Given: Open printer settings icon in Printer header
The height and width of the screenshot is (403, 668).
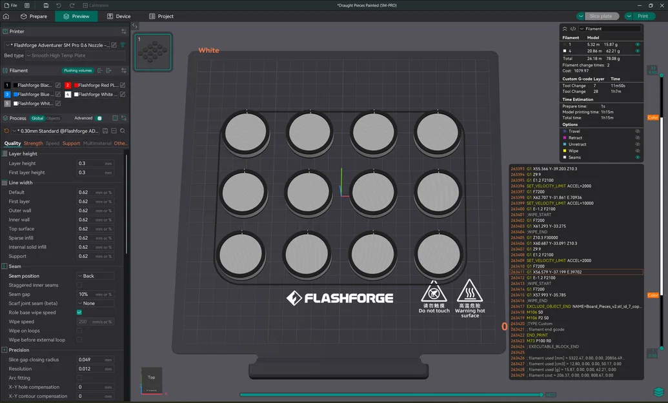Looking at the screenshot, I should click(123, 32).
